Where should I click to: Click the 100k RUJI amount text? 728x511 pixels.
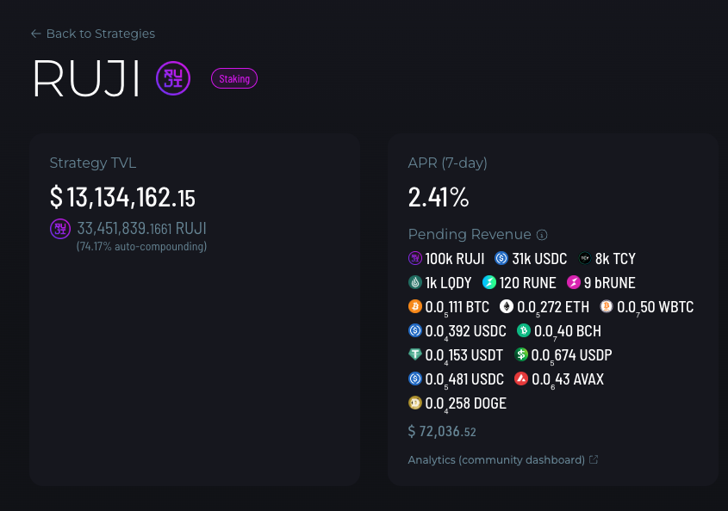(x=455, y=259)
